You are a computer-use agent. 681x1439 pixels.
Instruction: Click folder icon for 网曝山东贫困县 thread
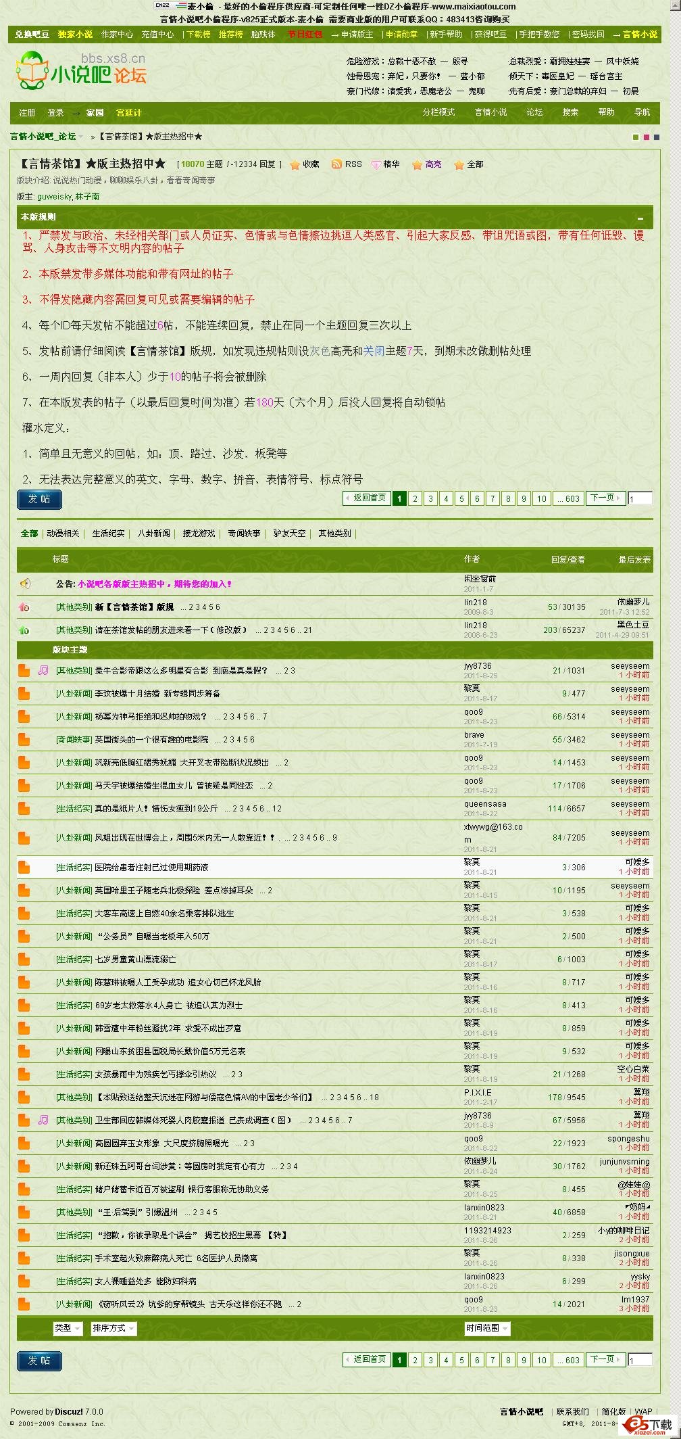tap(24, 1051)
